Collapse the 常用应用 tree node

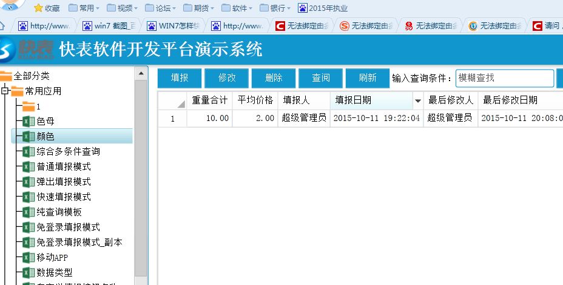5,91
